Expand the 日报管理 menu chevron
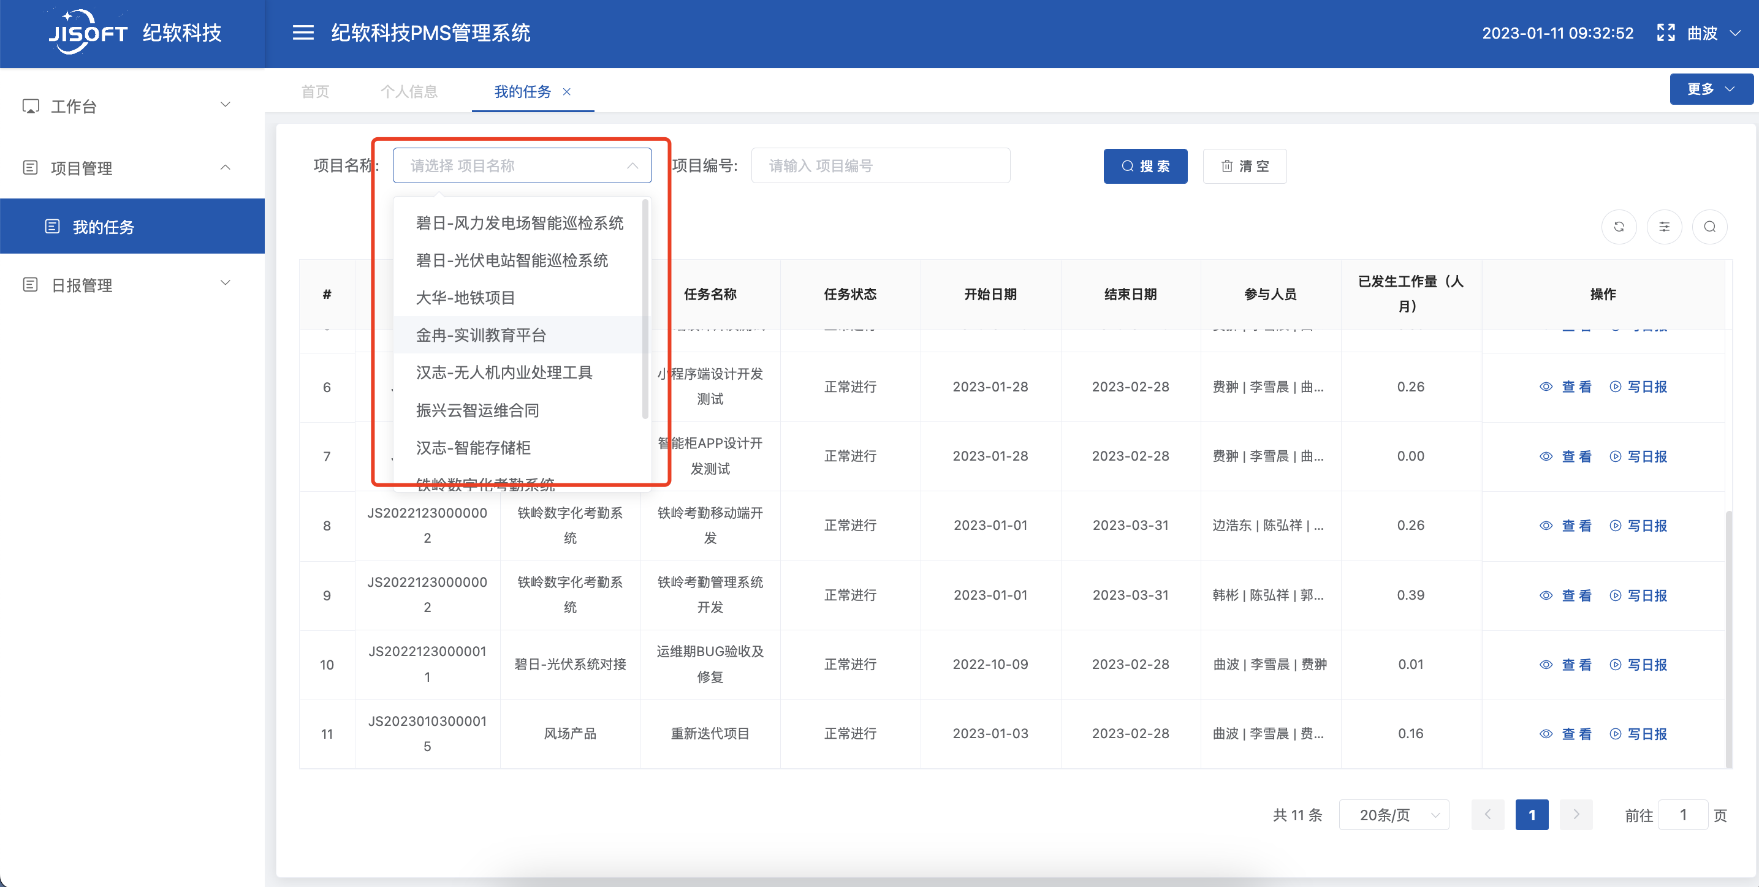This screenshot has width=1759, height=887. [x=226, y=283]
